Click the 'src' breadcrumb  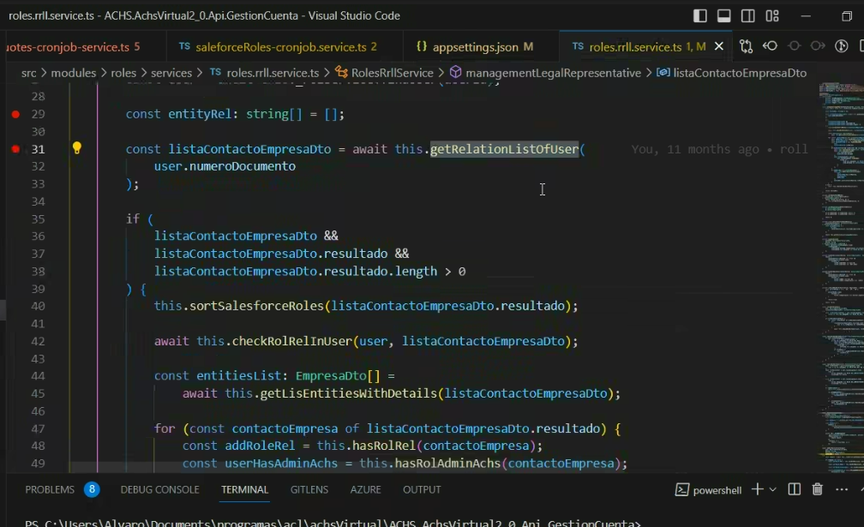click(28, 73)
